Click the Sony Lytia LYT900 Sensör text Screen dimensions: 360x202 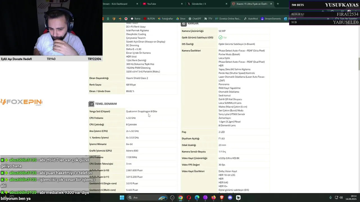pyautogui.click(x=232, y=114)
